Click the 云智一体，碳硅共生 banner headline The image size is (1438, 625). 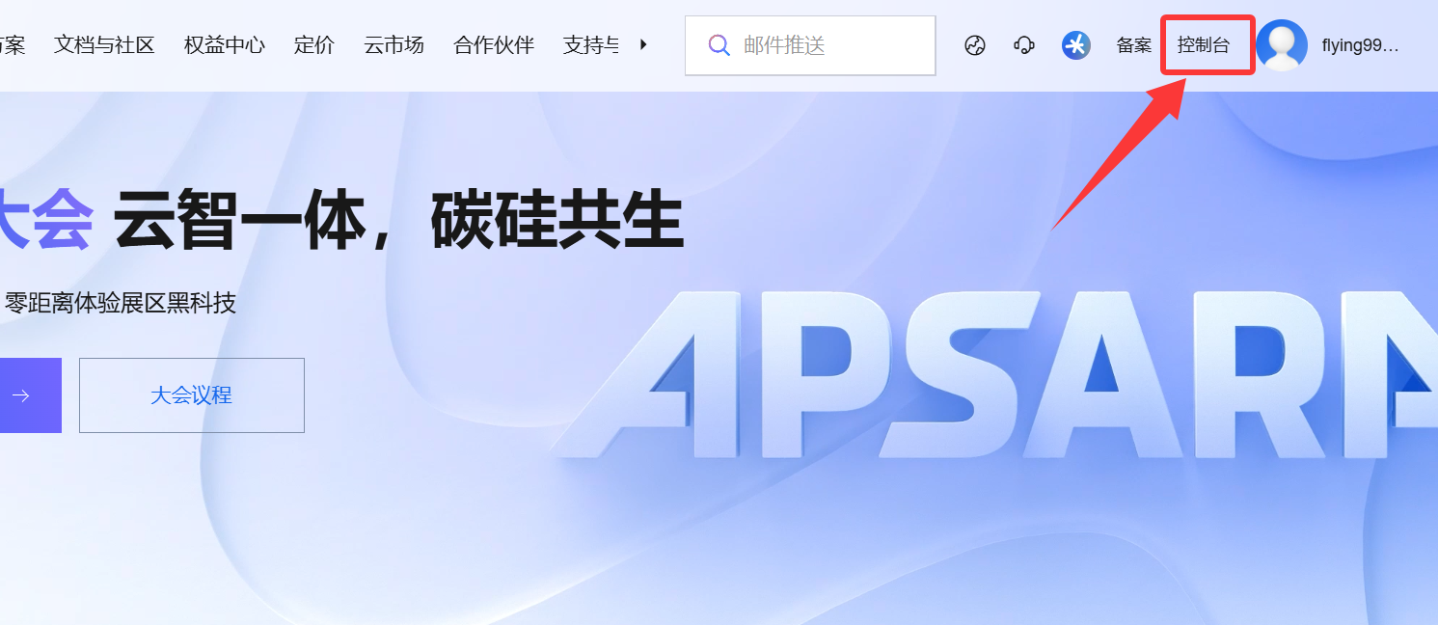pos(397,220)
